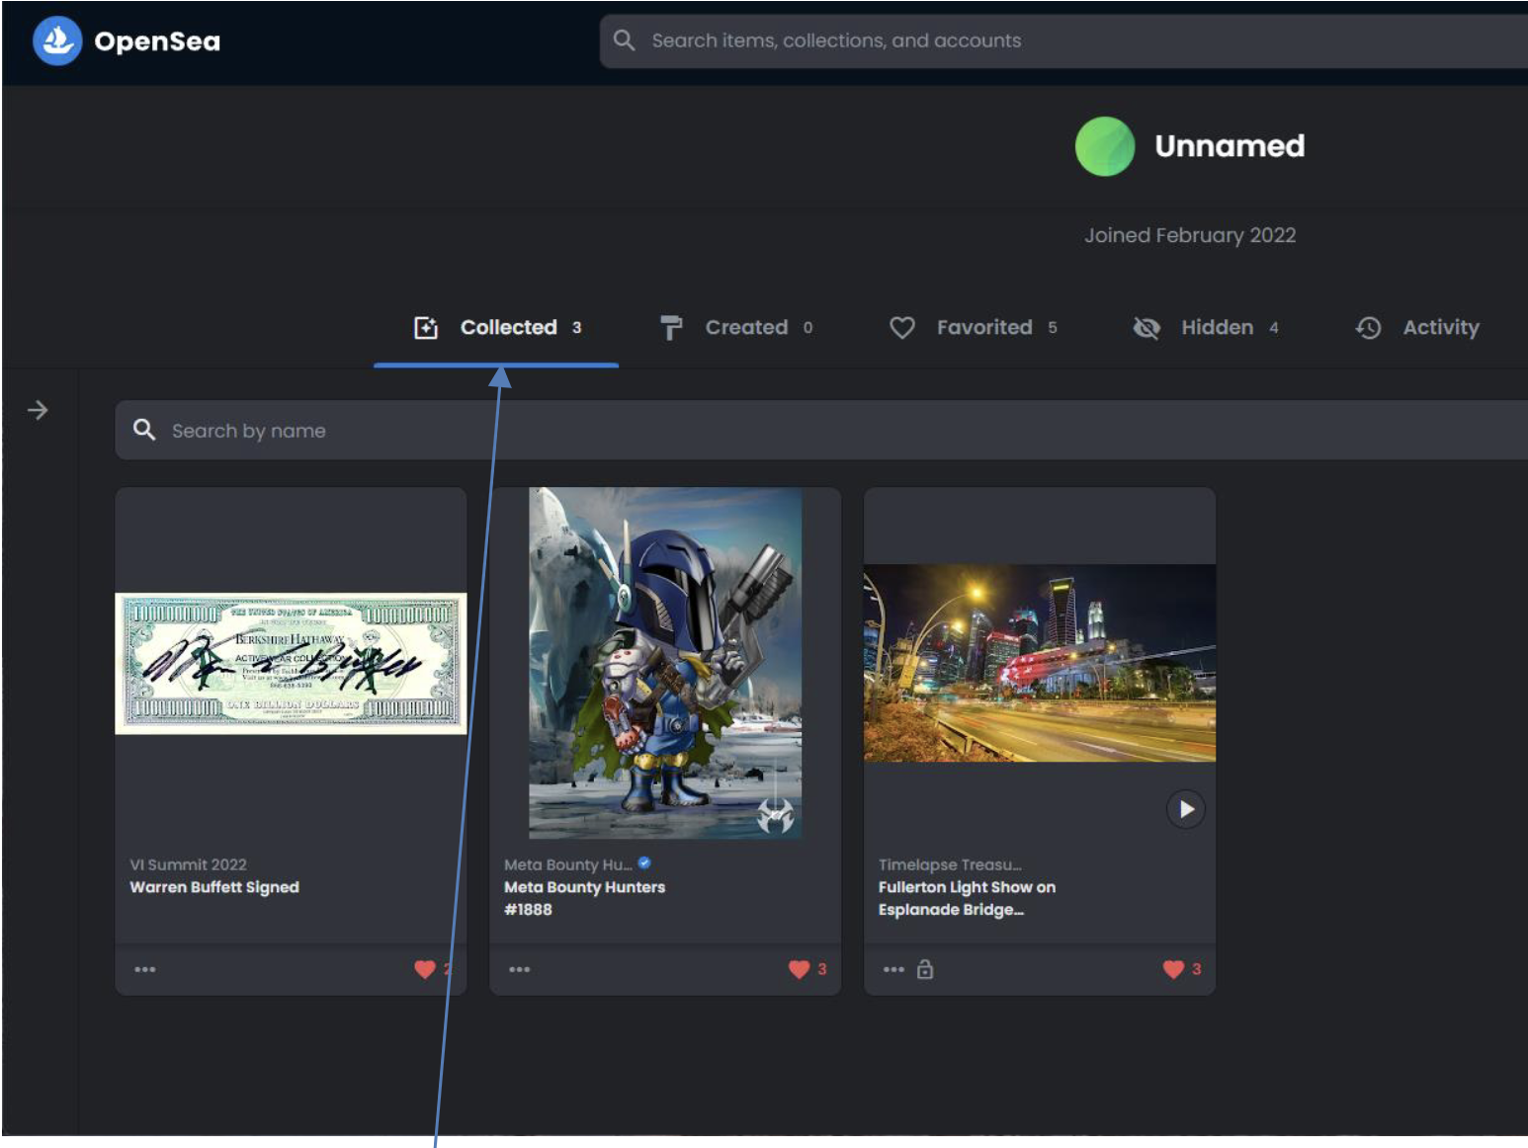
Task: Open the Warren Buffett Signed item title
Action: click(214, 887)
